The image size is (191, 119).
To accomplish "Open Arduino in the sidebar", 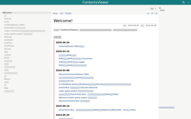I will (8, 19).
